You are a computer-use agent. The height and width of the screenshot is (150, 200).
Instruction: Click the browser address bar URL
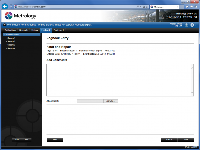tap(32, 7)
